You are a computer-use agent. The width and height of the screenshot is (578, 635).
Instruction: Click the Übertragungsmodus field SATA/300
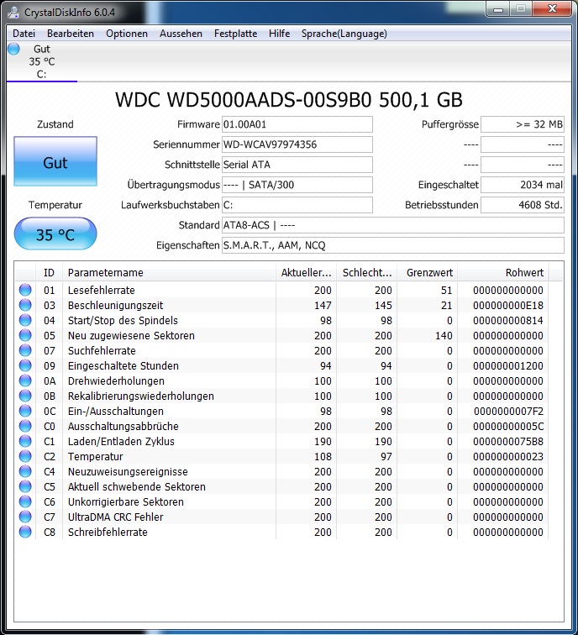(297, 185)
